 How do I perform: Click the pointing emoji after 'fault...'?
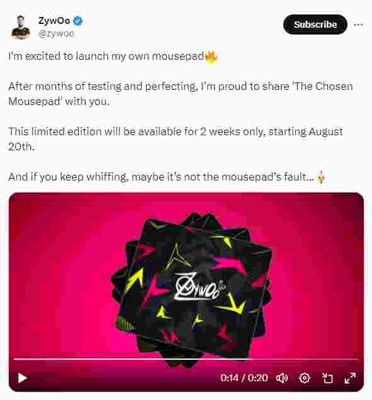pyautogui.click(x=320, y=177)
